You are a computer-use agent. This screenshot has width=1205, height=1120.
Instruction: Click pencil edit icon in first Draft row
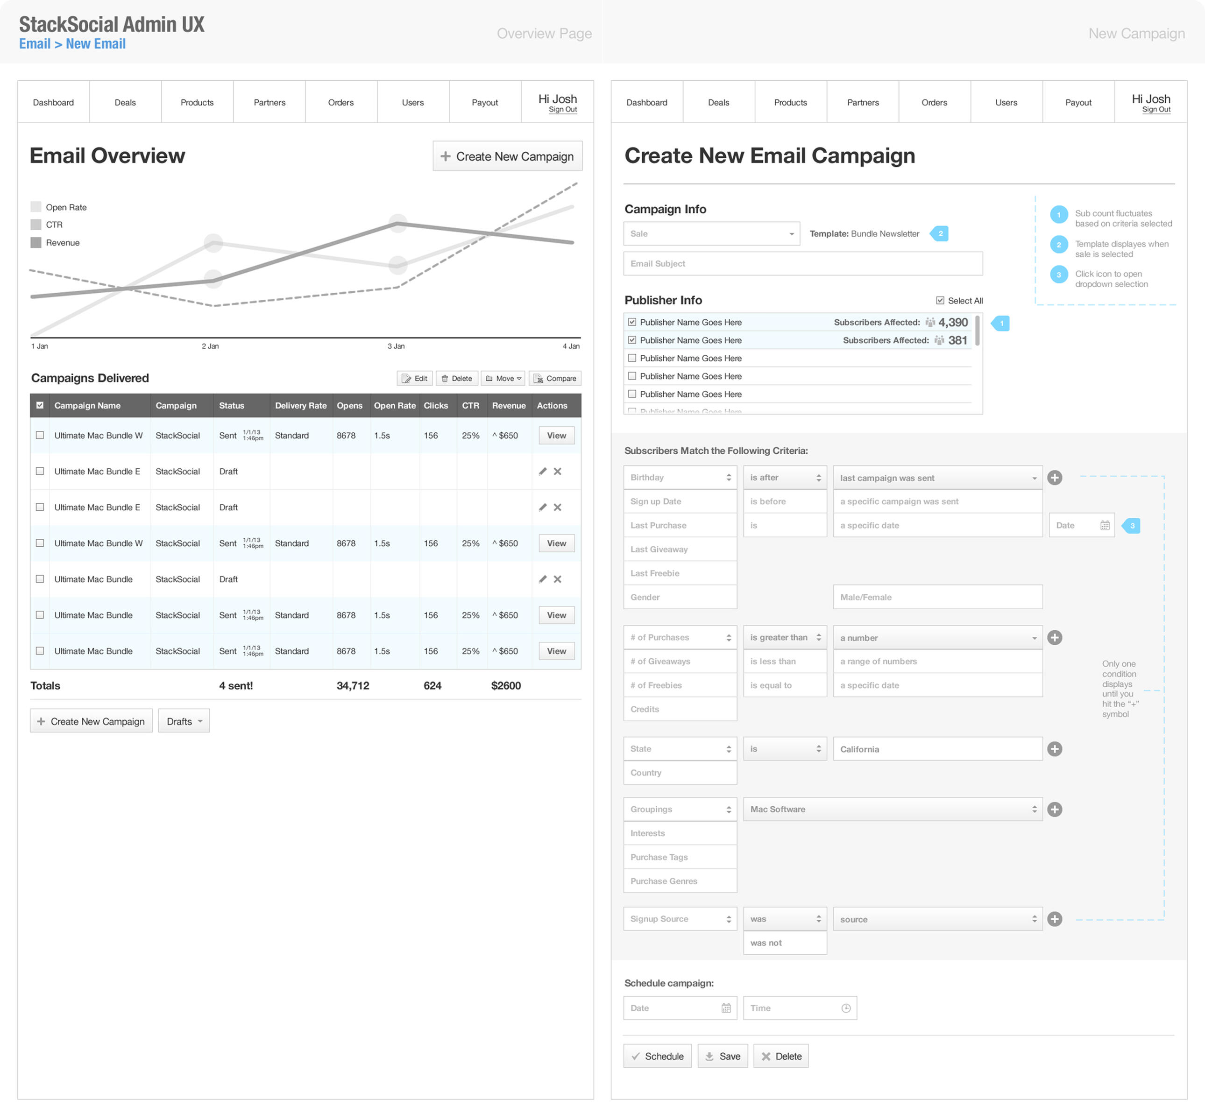(543, 471)
